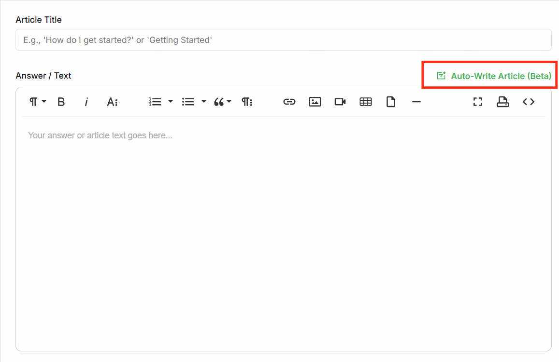The height and width of the screenshot is (362, 559).
Task: Click the Auto-Write Article (Beta) link
Action: tap(494, 76)
